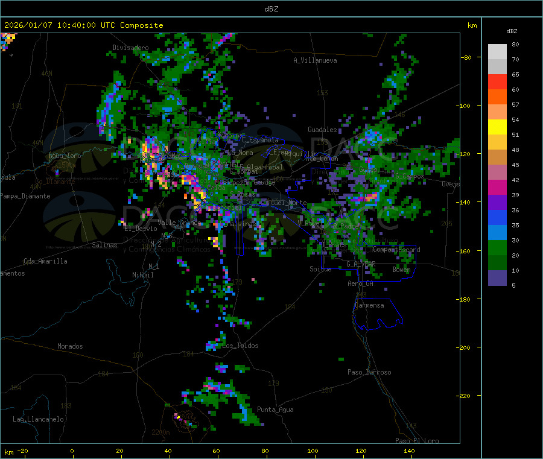Click the legend value '80'

point(515,44)
